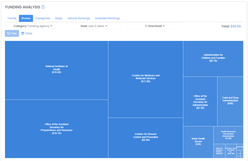The width and height of the screenshot is (248, 161).
Task: Select Centers for Disease Control and Prevention block
Action: [146, 138]
